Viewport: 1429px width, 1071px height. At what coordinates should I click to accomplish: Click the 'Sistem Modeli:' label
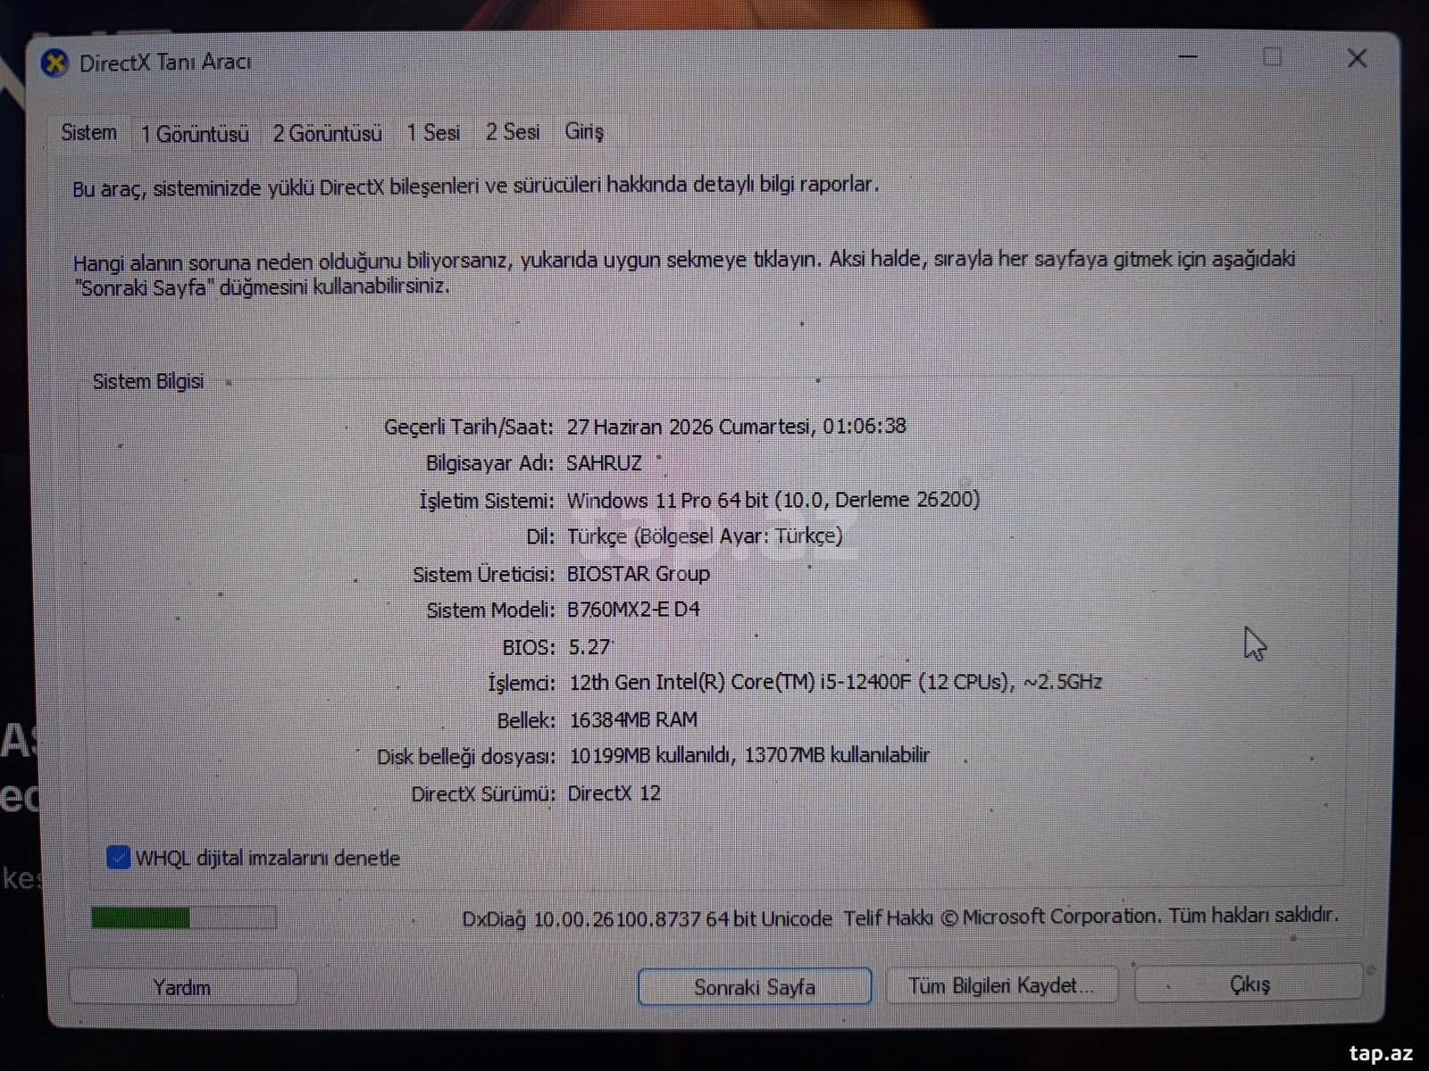490,610
